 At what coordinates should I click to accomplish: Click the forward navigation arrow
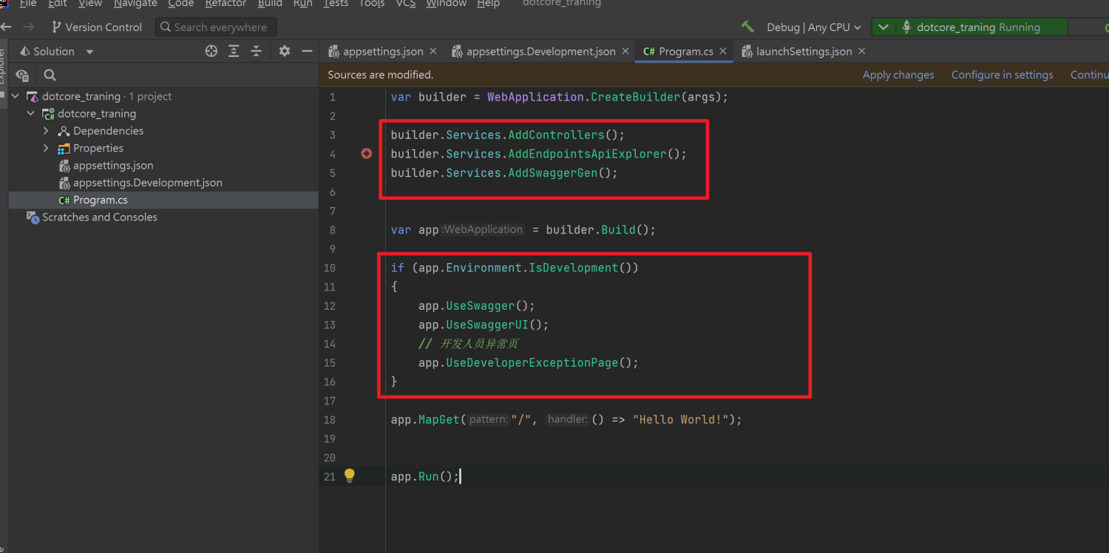tap(29, 27)
